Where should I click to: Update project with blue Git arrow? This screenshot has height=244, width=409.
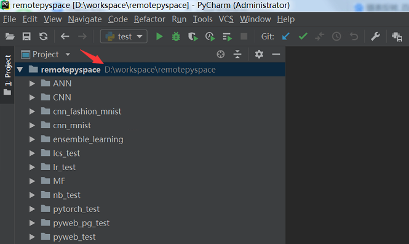[285, 36]
